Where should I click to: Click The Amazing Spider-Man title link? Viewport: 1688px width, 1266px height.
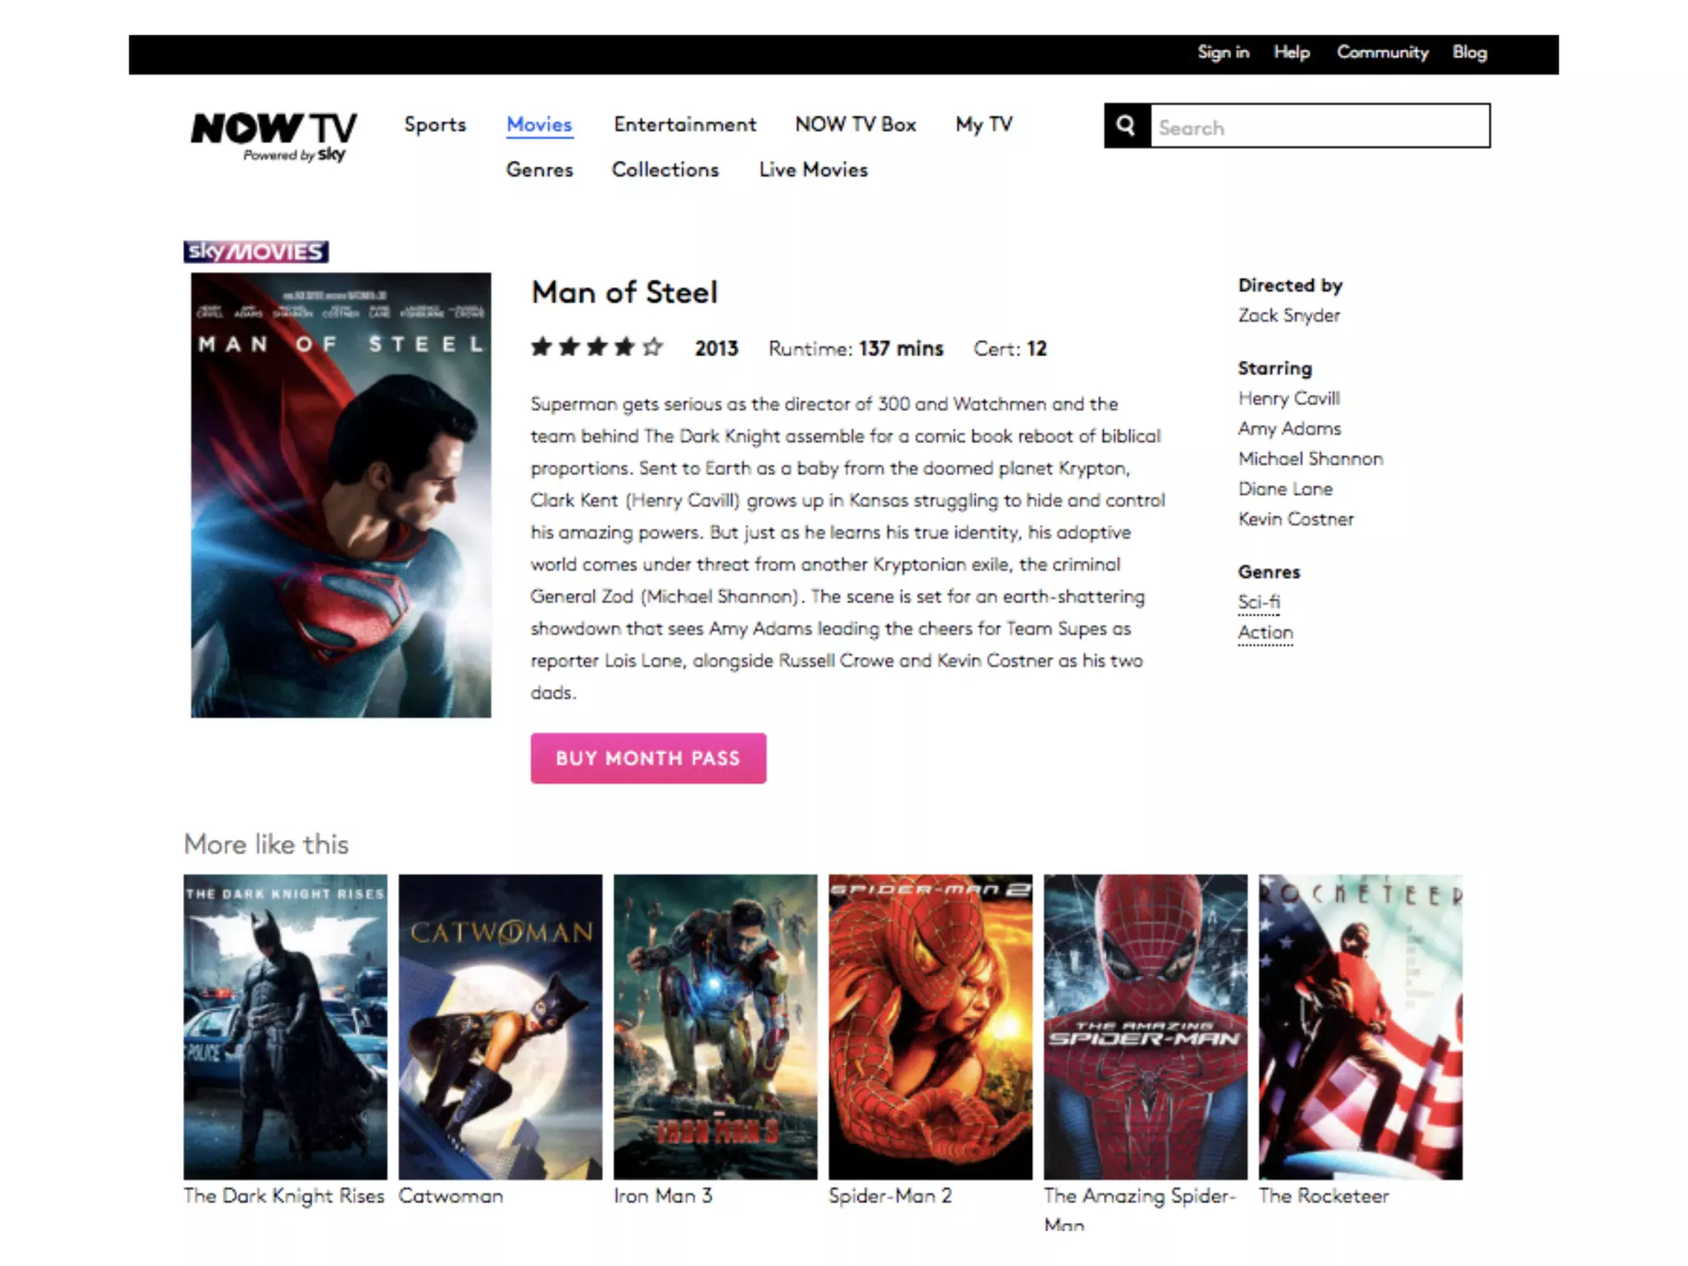pos(1139,1197)
